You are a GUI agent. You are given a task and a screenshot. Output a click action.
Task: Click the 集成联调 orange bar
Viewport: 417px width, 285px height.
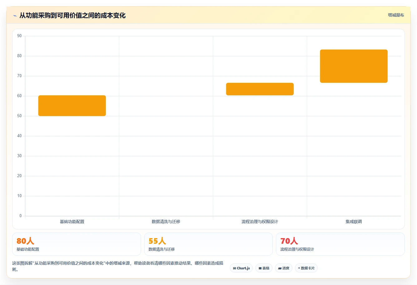click(x=354, y=66)
